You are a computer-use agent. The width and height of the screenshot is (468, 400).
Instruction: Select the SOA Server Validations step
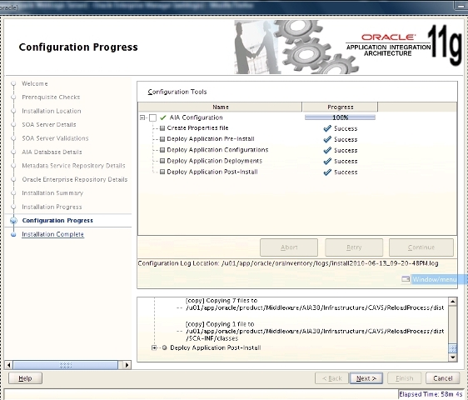(x=55, y=138)
